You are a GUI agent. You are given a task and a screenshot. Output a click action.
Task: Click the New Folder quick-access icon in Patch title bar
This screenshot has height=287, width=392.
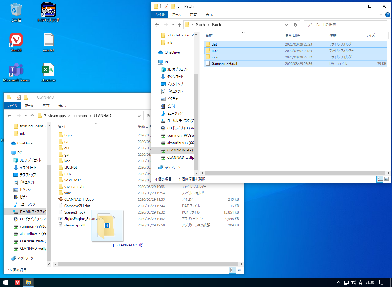tap(173, 6)
